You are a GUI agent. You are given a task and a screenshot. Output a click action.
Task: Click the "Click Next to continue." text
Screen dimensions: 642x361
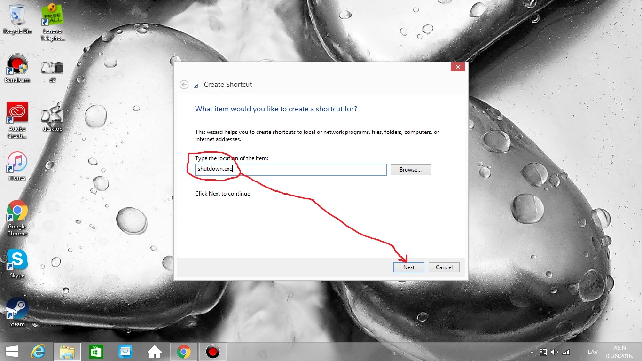pyautogui.click(x=223, y=193)
